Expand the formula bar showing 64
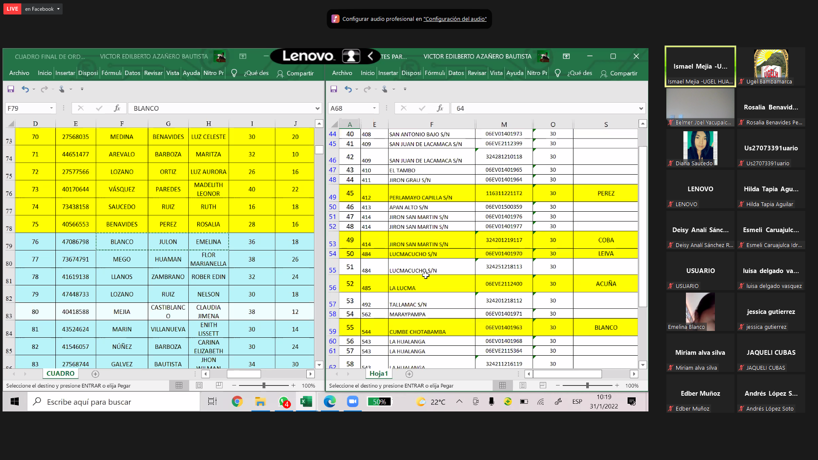The image size is (818, 460). (x=641, y=109)
